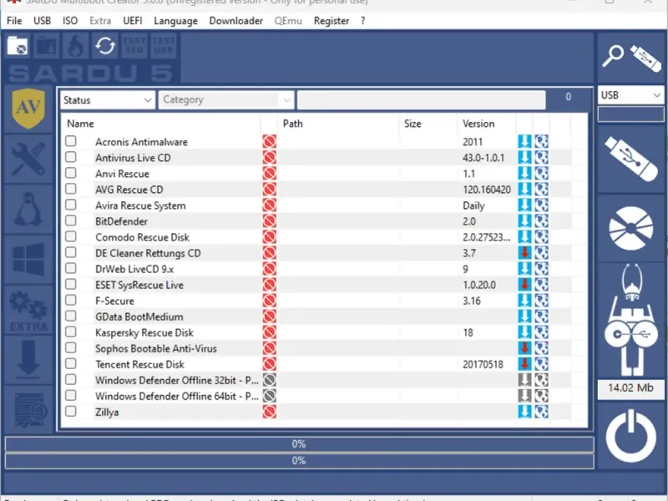668x501 pixels.
Task: Check the Acronis Antimalware checkbox
Action: click(x=71, y=141)
